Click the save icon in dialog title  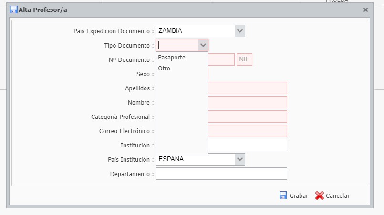pos(14,10)
